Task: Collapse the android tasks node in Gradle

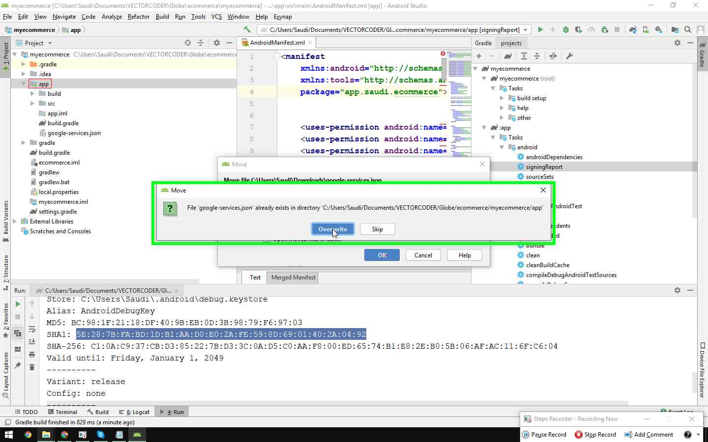Action: pyautogui.click(x=502, y=147)
